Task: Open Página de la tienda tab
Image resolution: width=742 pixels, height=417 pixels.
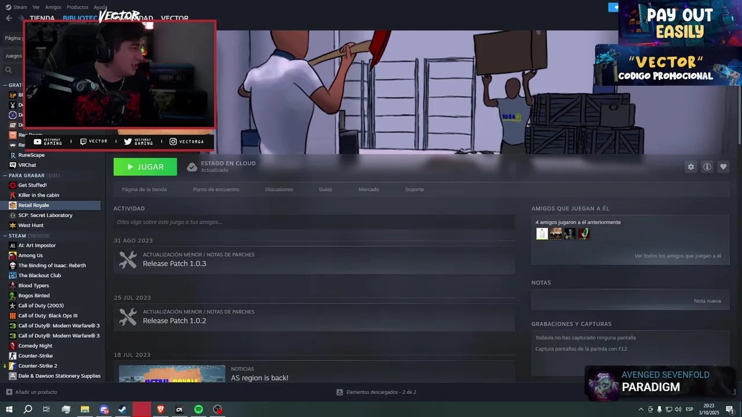Action: pyautogui.click(x=144, y=189)
